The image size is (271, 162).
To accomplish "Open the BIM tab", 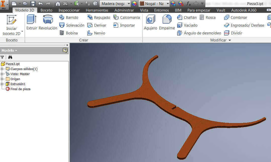I will click(x=178, y=10).
